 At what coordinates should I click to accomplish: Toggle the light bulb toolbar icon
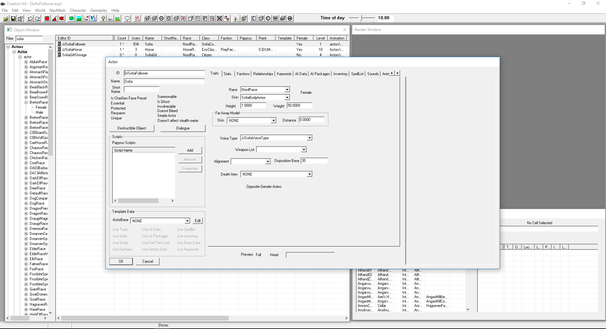(x=103, y=18)
